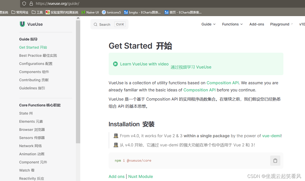
Task: Open the Ionicons5 bookmark
Action: click(x=111, y=12)
